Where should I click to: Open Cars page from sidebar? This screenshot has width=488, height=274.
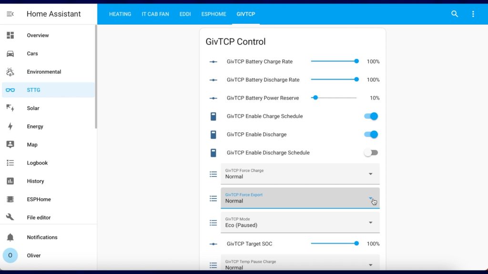(48, 54)
